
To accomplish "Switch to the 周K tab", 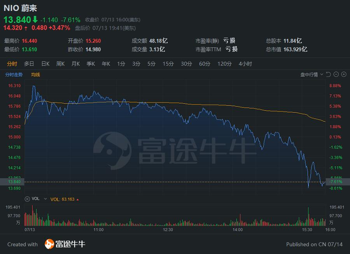I will click(60, 64).
